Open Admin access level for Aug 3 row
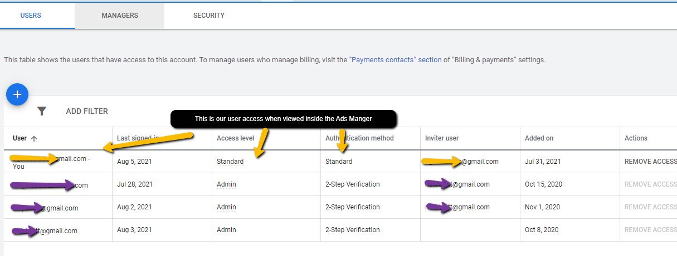 click(226, 230)
